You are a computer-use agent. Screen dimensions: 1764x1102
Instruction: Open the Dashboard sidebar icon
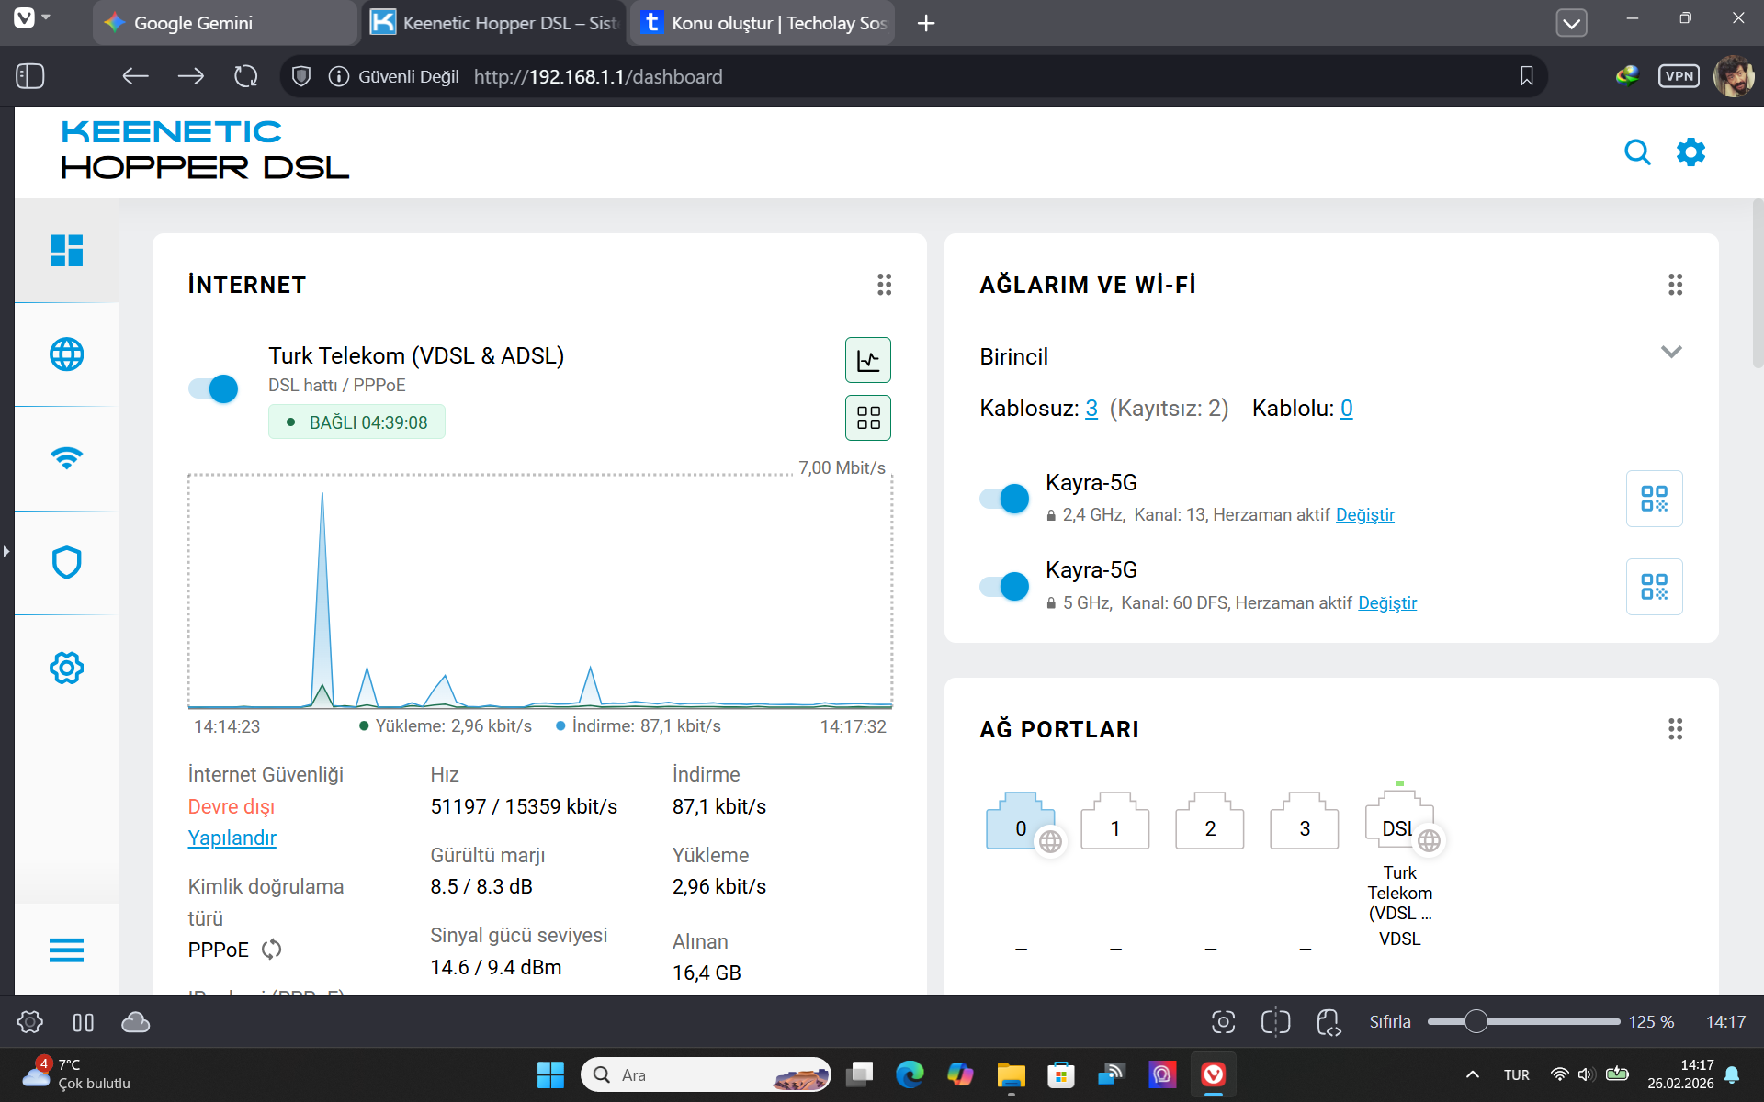click(x=66, y=250)
